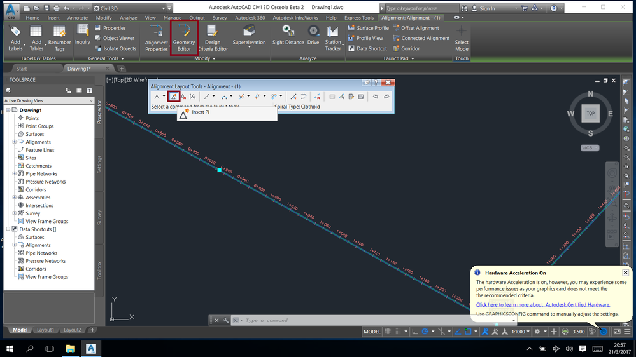Open the Design Criteria Editor
The width and height of the screenshot is (636, 357).
click(x=213, y=38)
